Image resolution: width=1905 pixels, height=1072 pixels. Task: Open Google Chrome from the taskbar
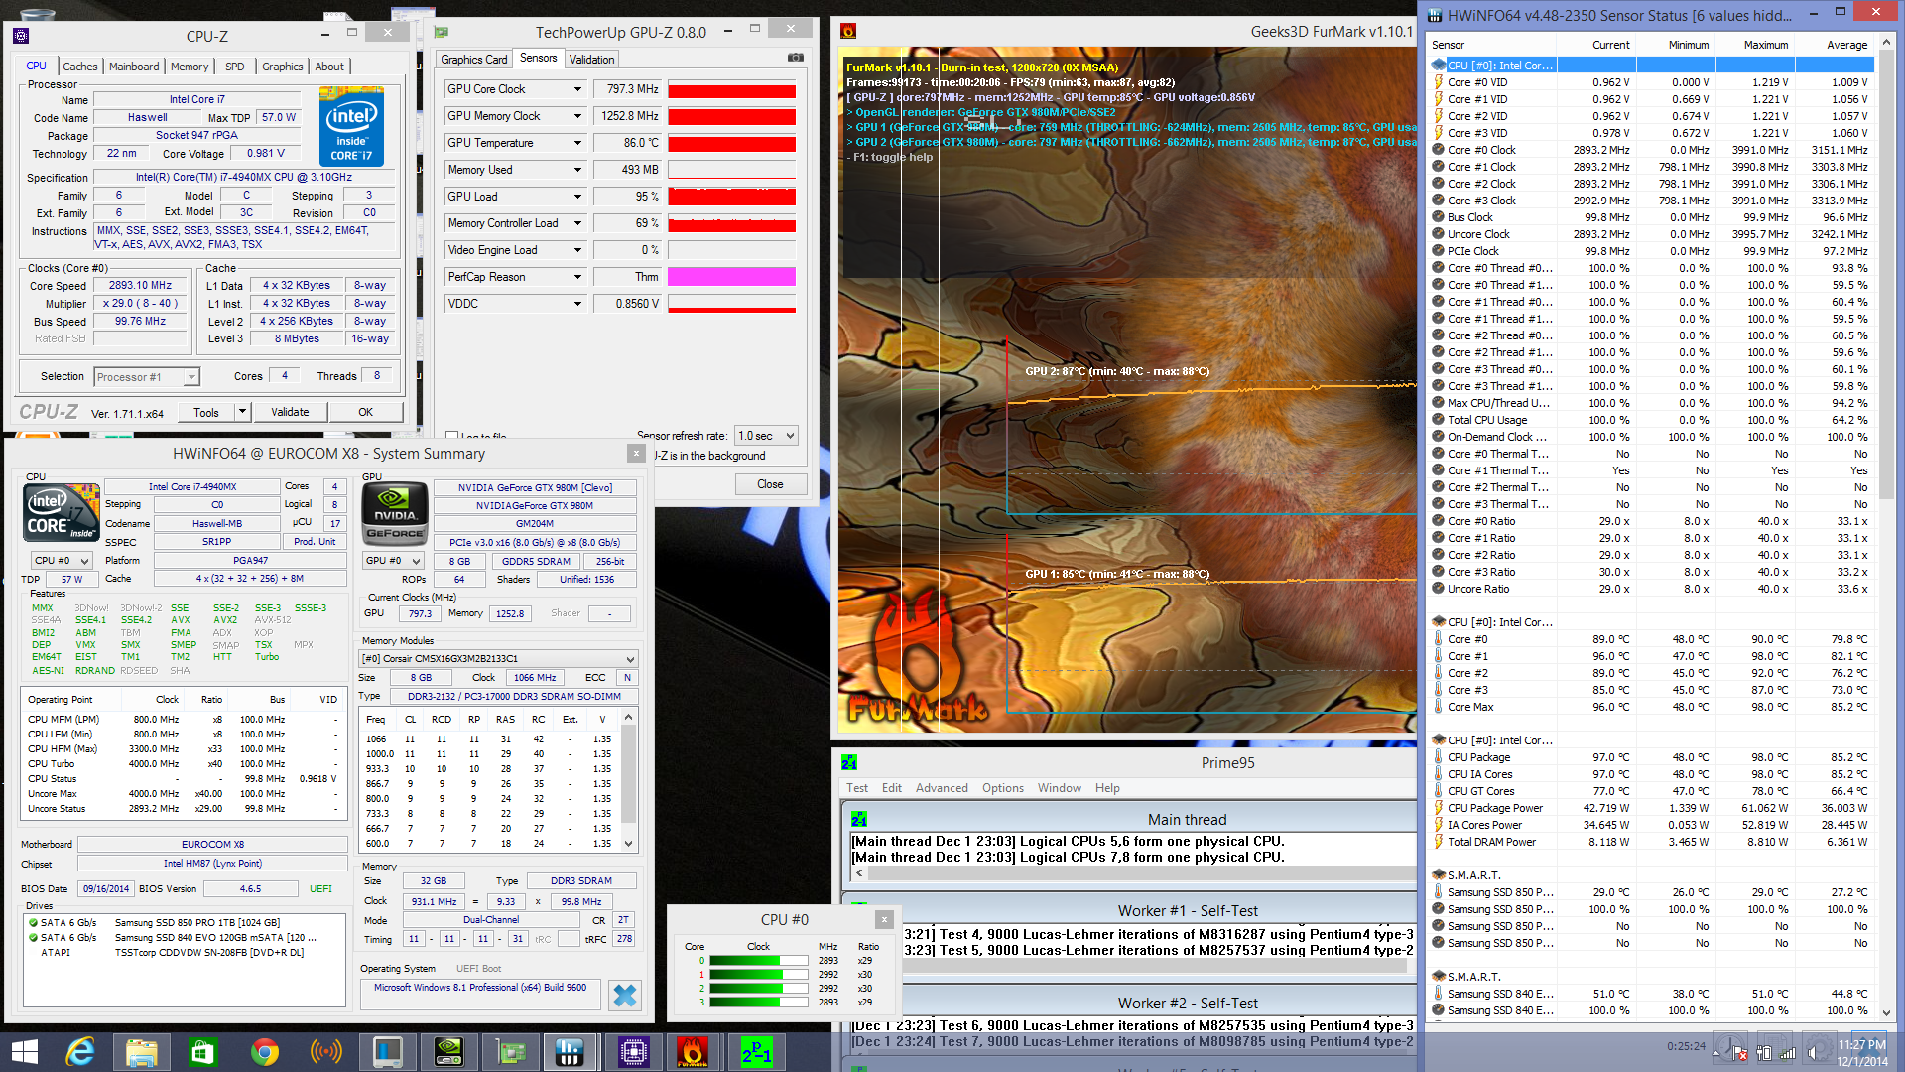264,1051
